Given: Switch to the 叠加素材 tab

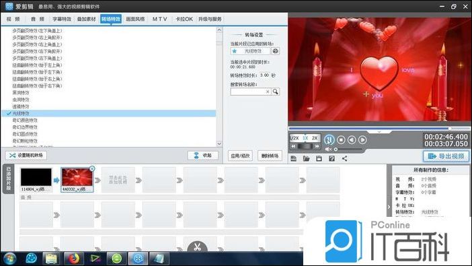Looking at the screenshot, I should point(86,19).
